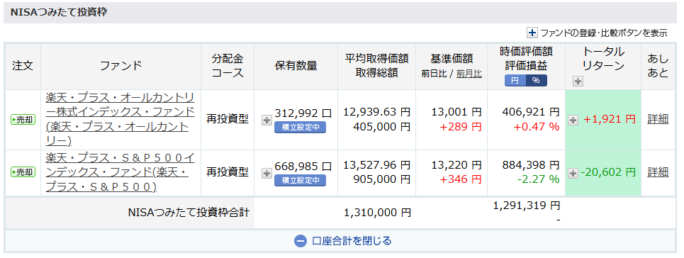
Task: Click 前月比 link in 基準価額 header
Action: click(469, 74)
